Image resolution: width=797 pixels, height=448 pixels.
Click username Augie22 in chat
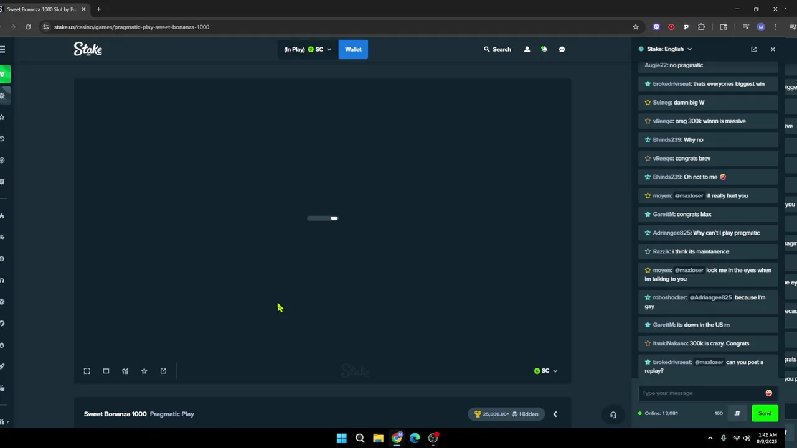(x=657, y=65)
